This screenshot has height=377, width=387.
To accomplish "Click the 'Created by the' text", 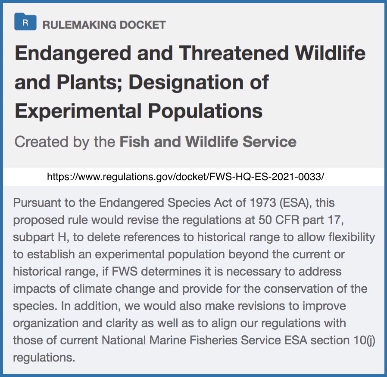I will tap(65, 142).
